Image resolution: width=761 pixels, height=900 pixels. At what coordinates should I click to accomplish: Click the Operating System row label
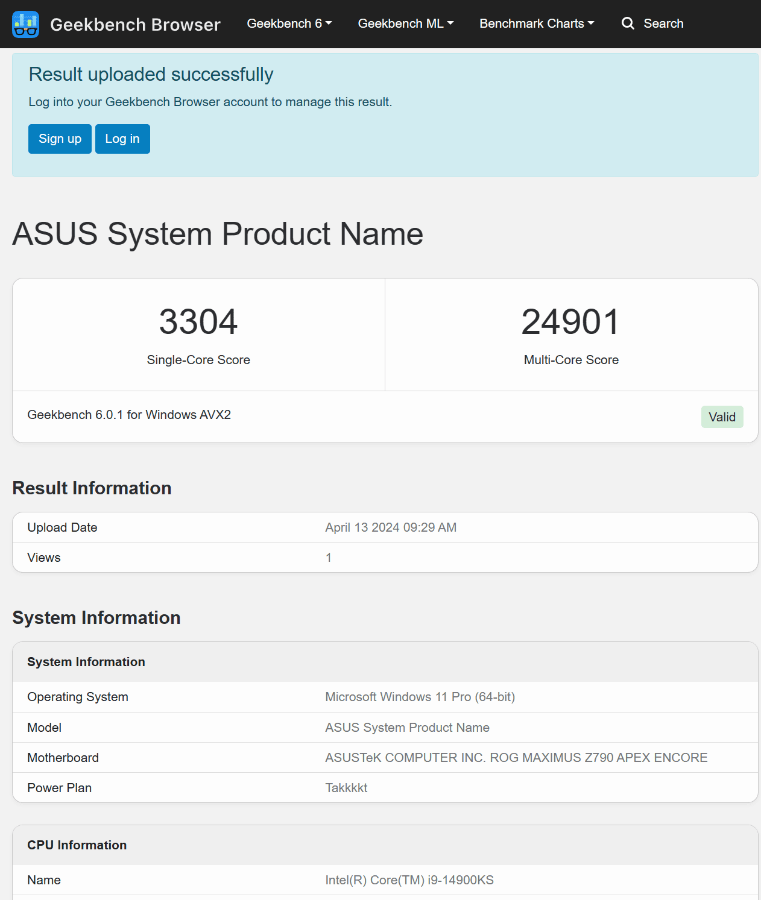pos(78,697)
